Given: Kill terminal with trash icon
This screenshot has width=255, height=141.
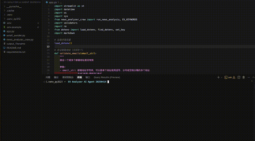Looking at the screenshot, I should click(x=244, y=77).
